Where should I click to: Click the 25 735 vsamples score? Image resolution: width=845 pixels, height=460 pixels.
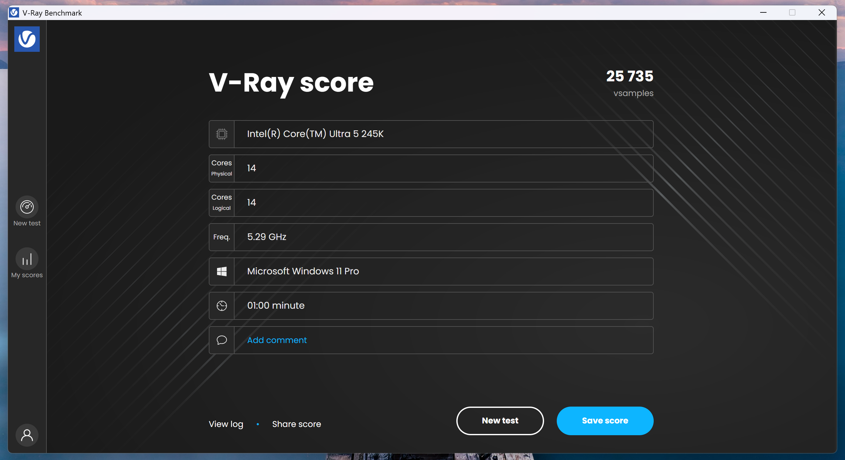tap(629, 76)
